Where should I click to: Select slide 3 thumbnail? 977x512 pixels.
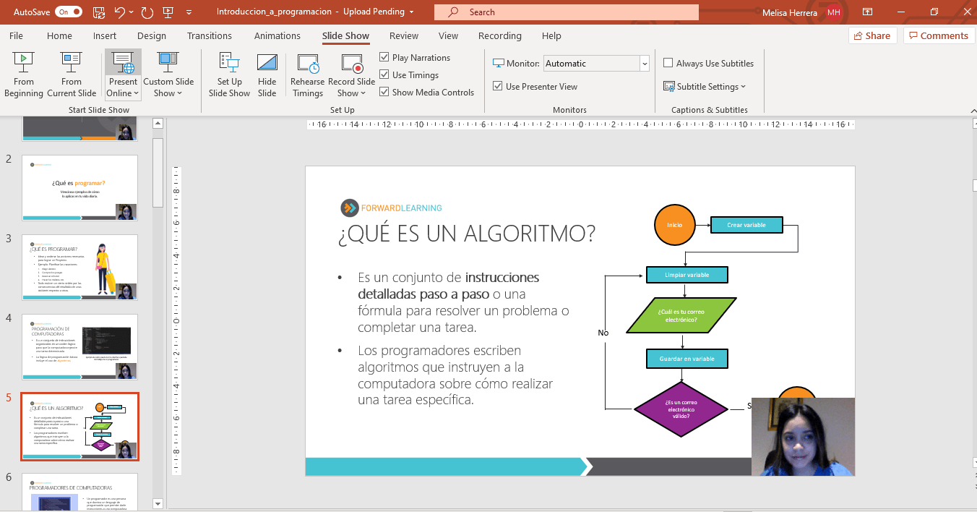pos(79,267)
